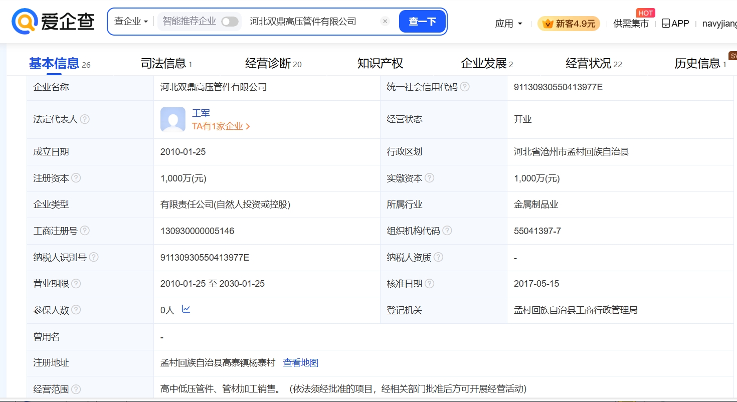Click the 王军 avatar image
This screenshot has height=402, width=737.
pos(172,119)
